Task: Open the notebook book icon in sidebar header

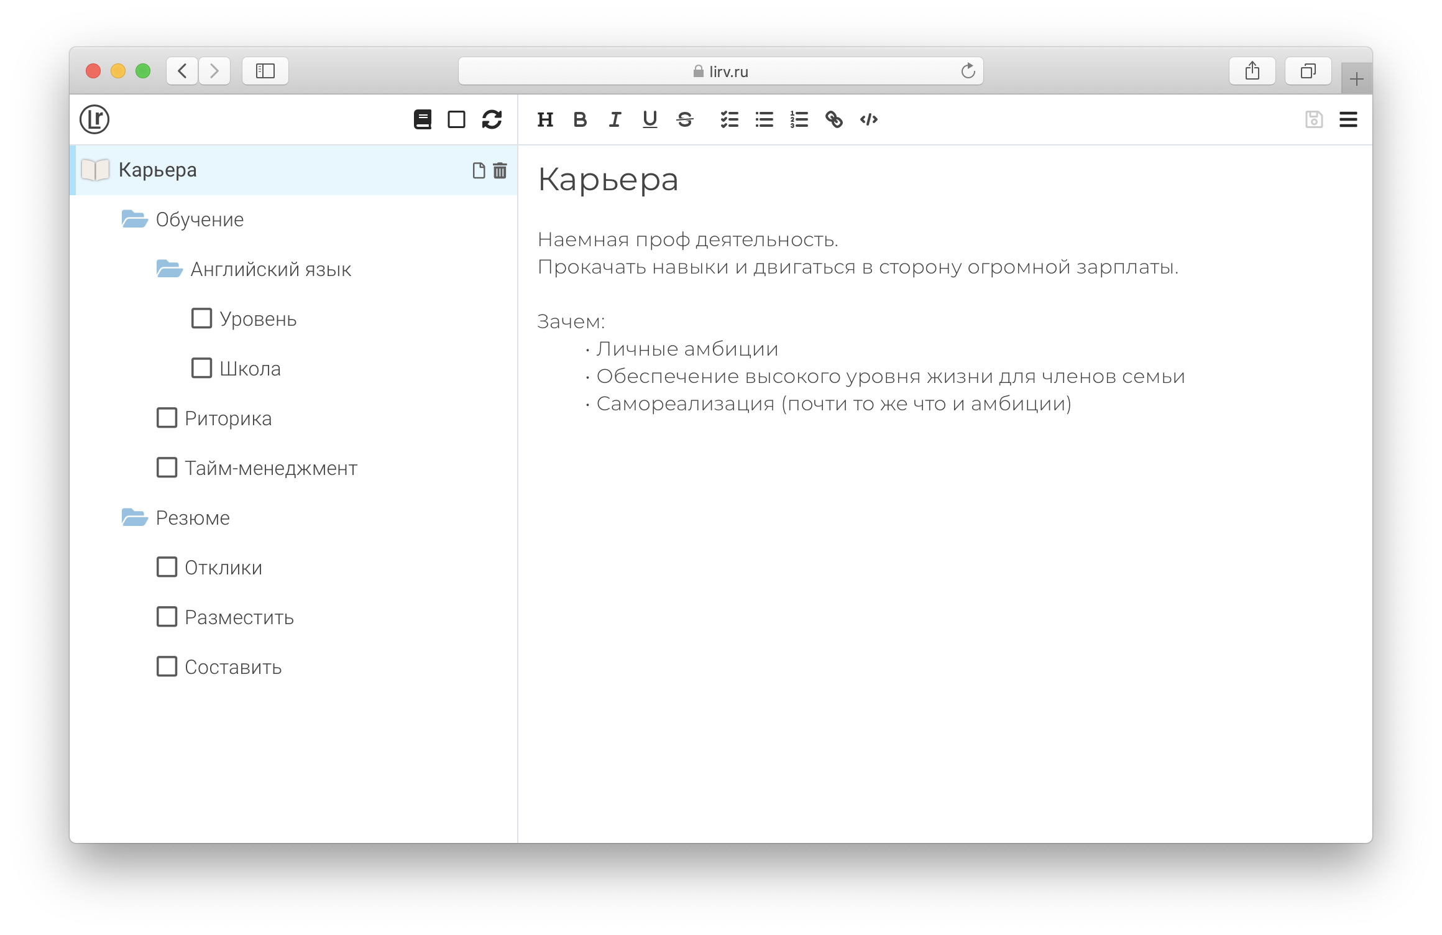Action: pyautogui.click(x=423, y=119)
